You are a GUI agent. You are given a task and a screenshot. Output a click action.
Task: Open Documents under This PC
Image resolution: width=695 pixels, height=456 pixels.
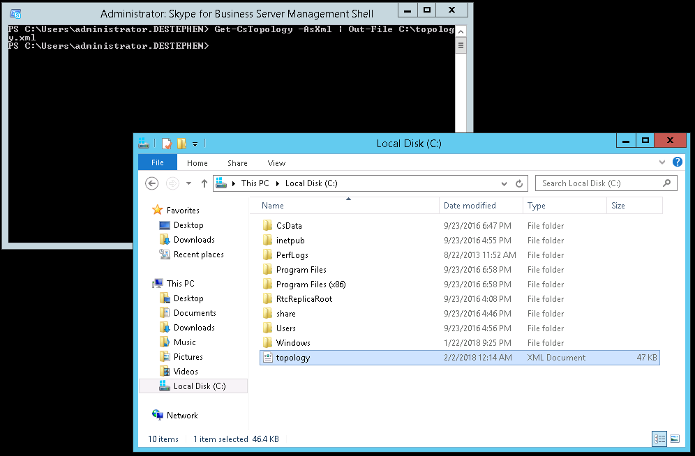click(x=195, y=312)
